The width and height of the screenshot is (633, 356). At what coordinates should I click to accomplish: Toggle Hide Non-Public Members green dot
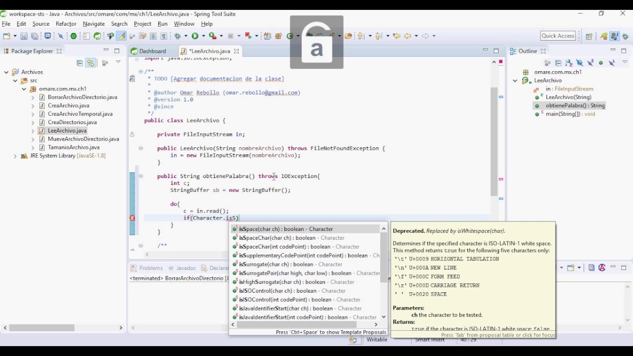[x=601, y=63]
